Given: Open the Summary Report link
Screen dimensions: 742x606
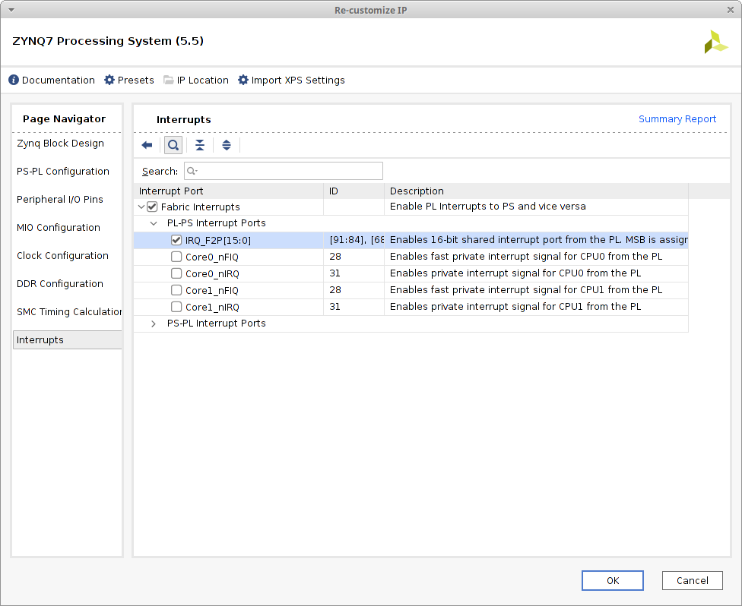Looking at the screenshot, I should pyautogui.click(x=677, y=119).
